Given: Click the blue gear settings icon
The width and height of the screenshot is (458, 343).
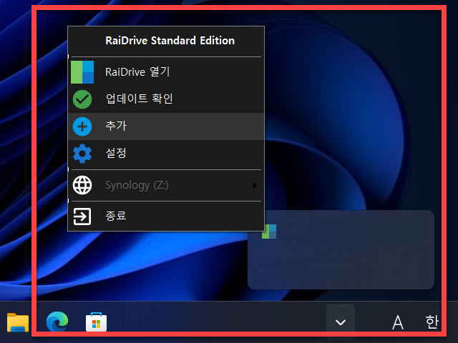Looking at the screenshot, I should pos(82,154).
